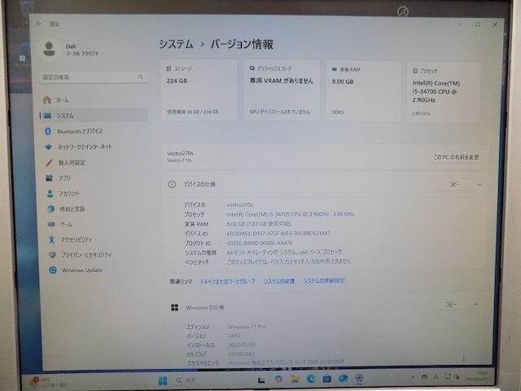Collapse the デバイスの仕様 section chevron
The height and width of the screenshot is (391, 521).
click(479, 185)
